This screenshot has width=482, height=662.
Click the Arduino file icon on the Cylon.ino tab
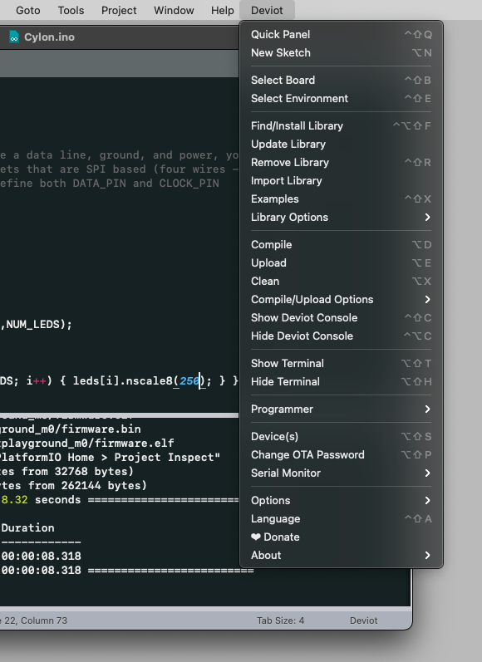pyautogui.click(x=14, y=37)
